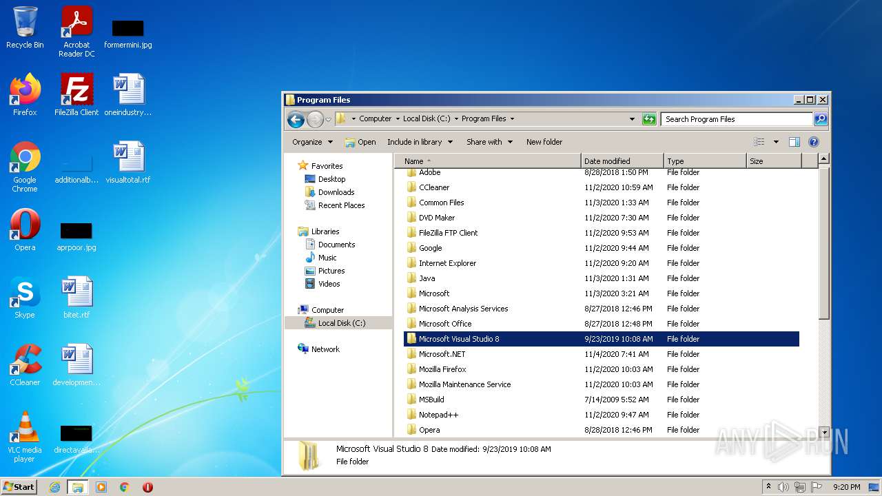The image size is (882, 496).
Task: Click the Explorer Back arrow button
Action: (296, 119)
